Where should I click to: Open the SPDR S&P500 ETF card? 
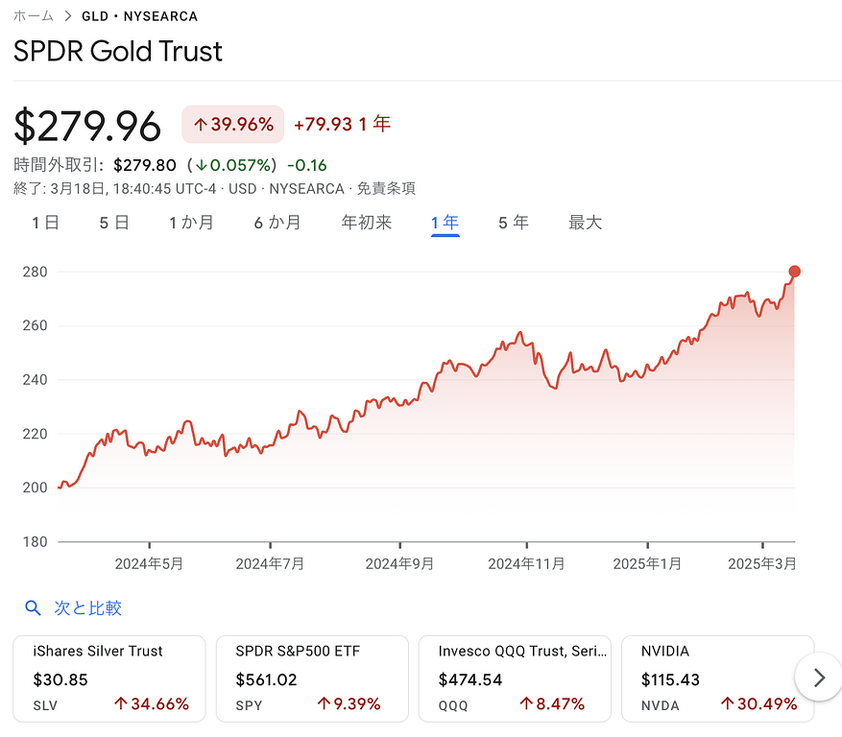click(x=312, y=678)
